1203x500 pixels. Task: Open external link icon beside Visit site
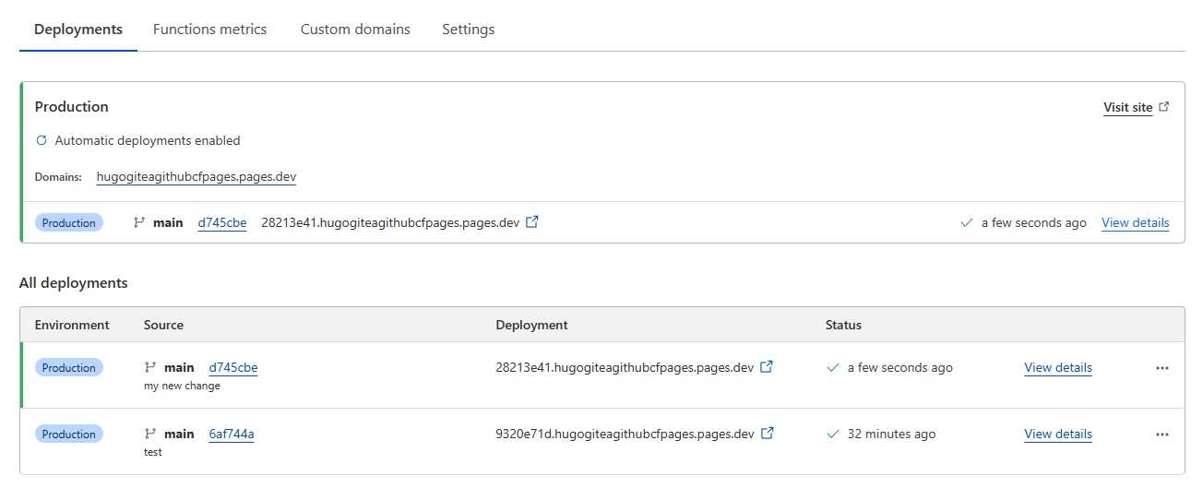pyautogui.click(x=1164, y=107)
